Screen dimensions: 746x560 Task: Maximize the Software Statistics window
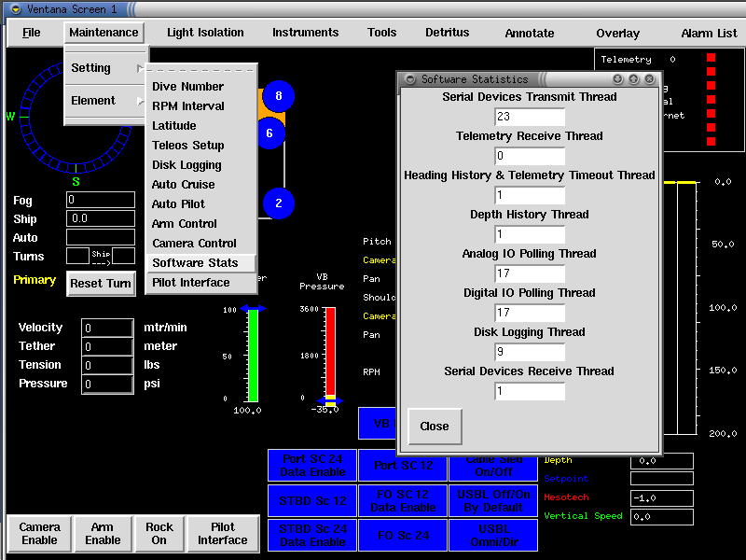[634, 79]
